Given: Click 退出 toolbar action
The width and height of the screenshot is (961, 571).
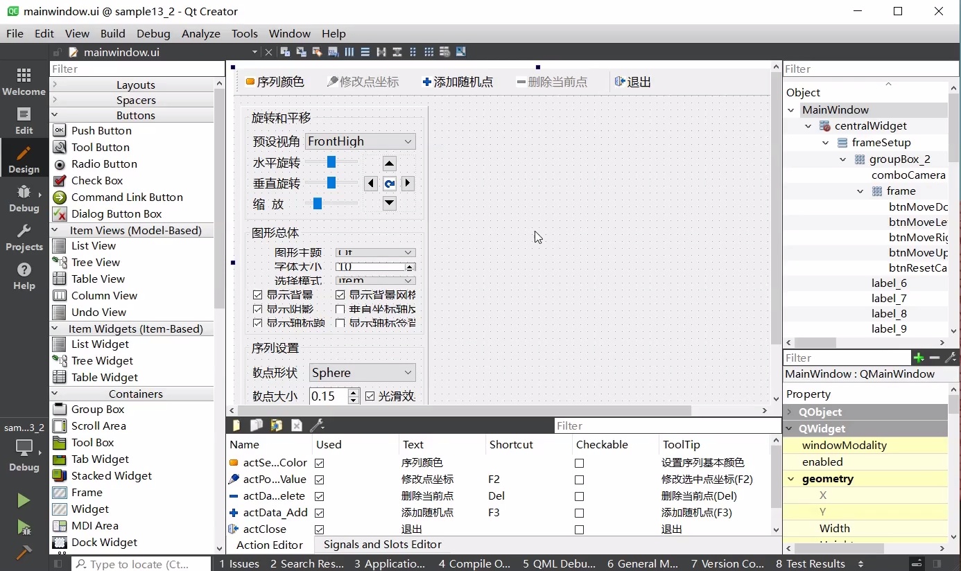Looking at the screenshot, I should (633, 82).
